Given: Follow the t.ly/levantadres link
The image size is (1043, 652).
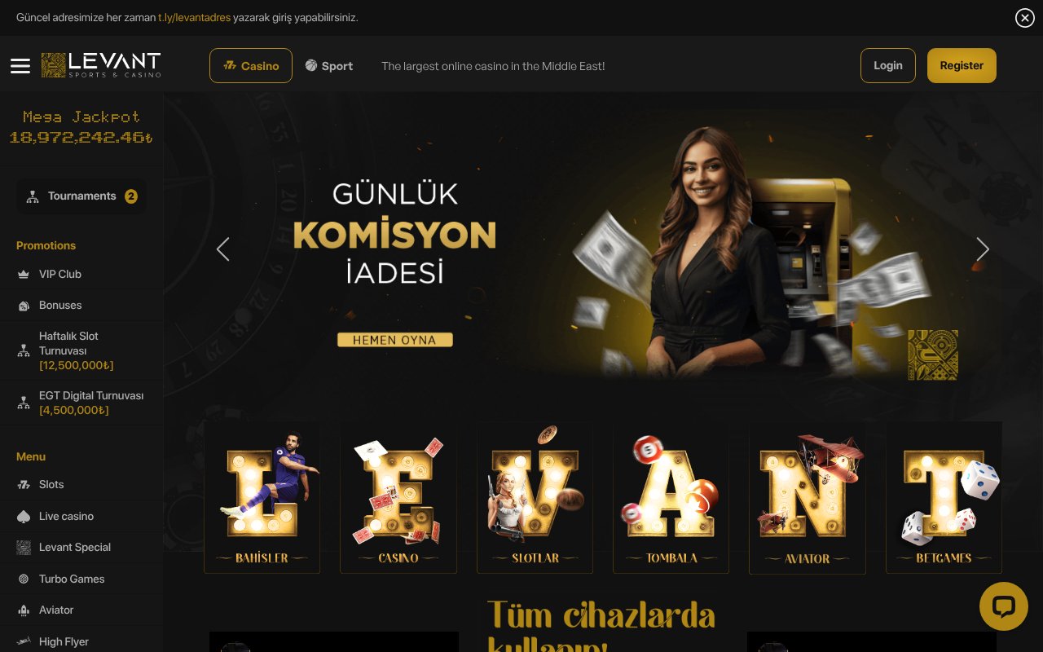Looking at the screenshot, I should point(194,17).
